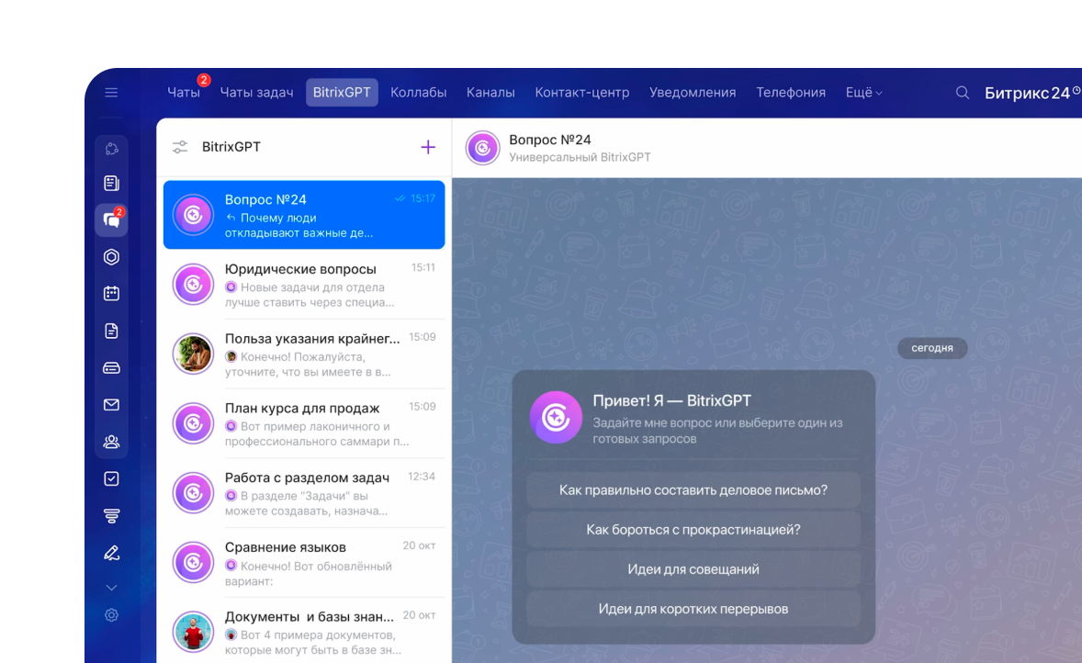Open the e-signature pen icon in sidebar
The image size is (1082, 663).
click(111, 553)
